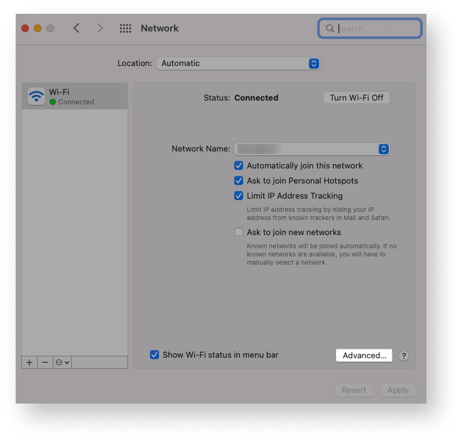Show all preferences grid icon
Screen dimensions: 461x440
(125, 28)
